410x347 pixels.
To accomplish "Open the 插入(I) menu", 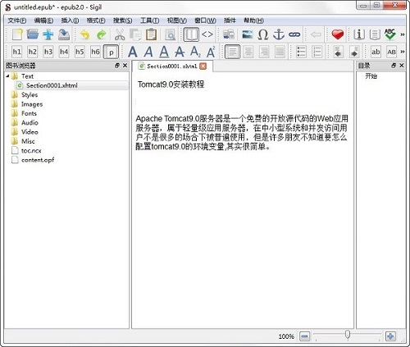I will pyautogui.click(x=70, y=21).
